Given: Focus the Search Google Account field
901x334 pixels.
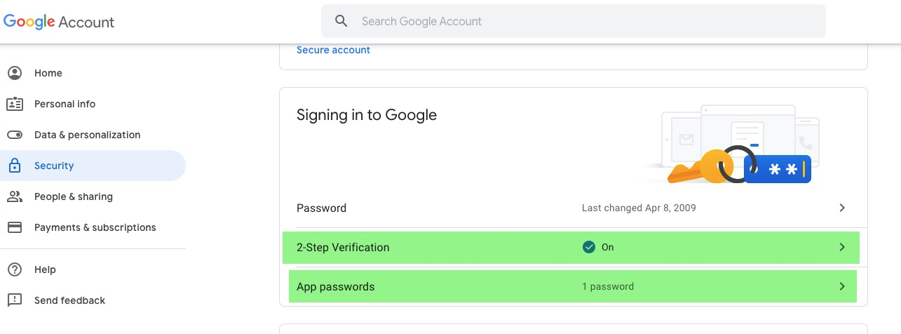Looking at the screenshot, I should pyautogui.click(x=573, y=21).
